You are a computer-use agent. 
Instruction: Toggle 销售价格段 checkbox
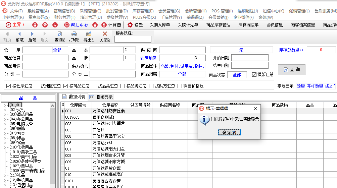tap(180, 86)
